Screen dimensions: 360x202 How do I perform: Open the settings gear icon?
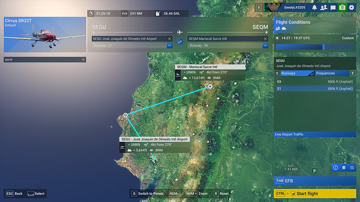pos(352,8)
